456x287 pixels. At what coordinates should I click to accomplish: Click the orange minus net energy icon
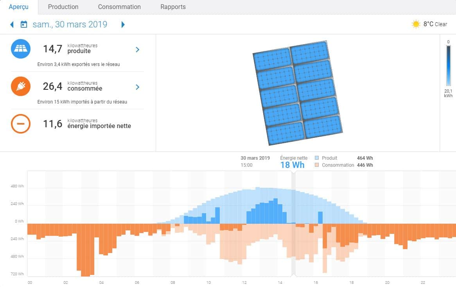21,124
